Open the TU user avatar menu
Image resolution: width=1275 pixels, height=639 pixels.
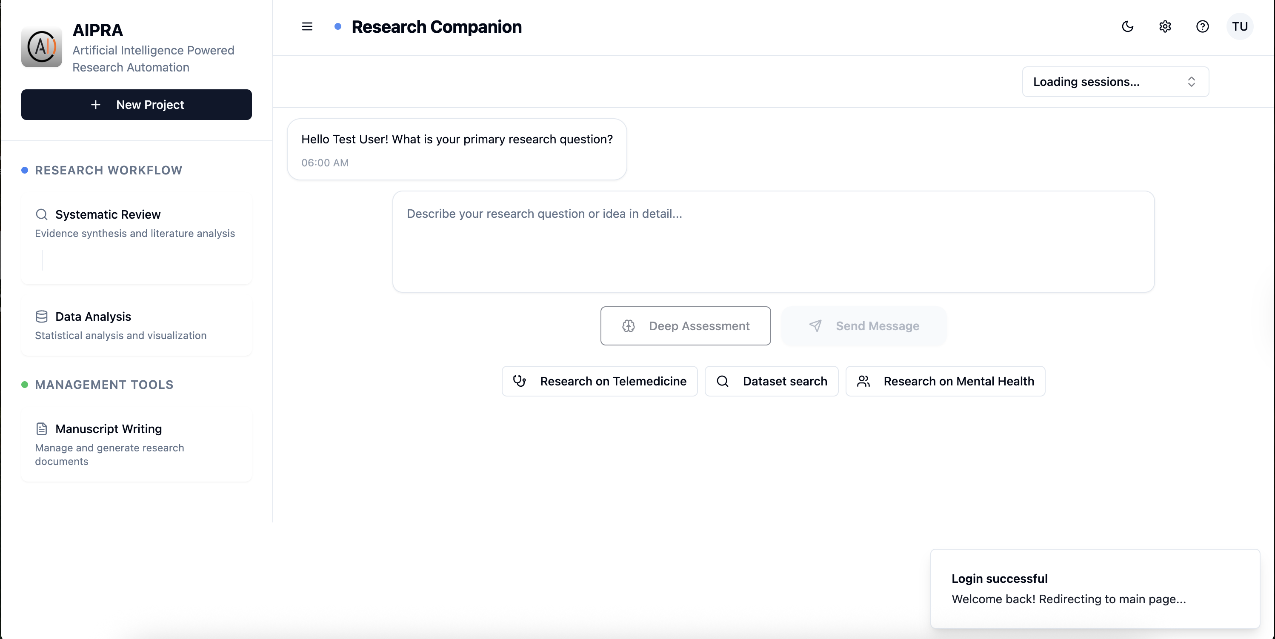tap(1239, 26)
